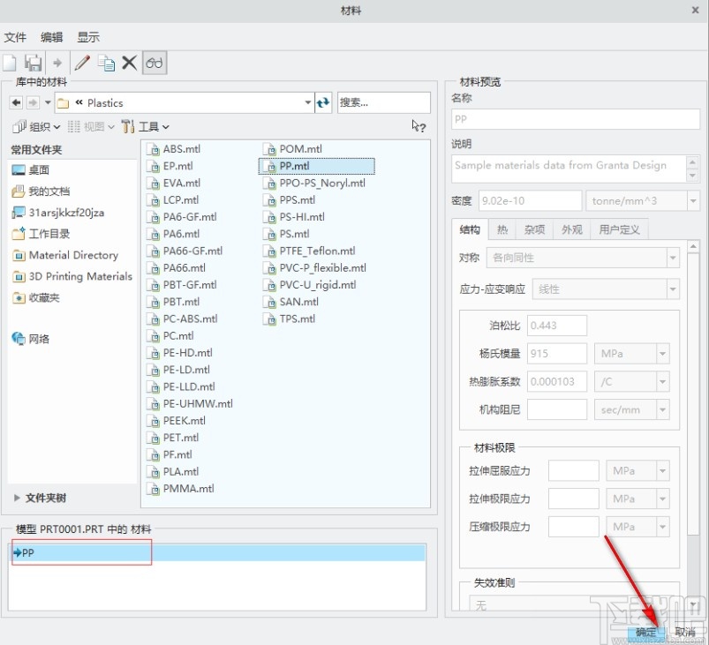709x645 pixels.
Task: Select the PA66-GF.mtl file
Action: (x=185, y=251)
